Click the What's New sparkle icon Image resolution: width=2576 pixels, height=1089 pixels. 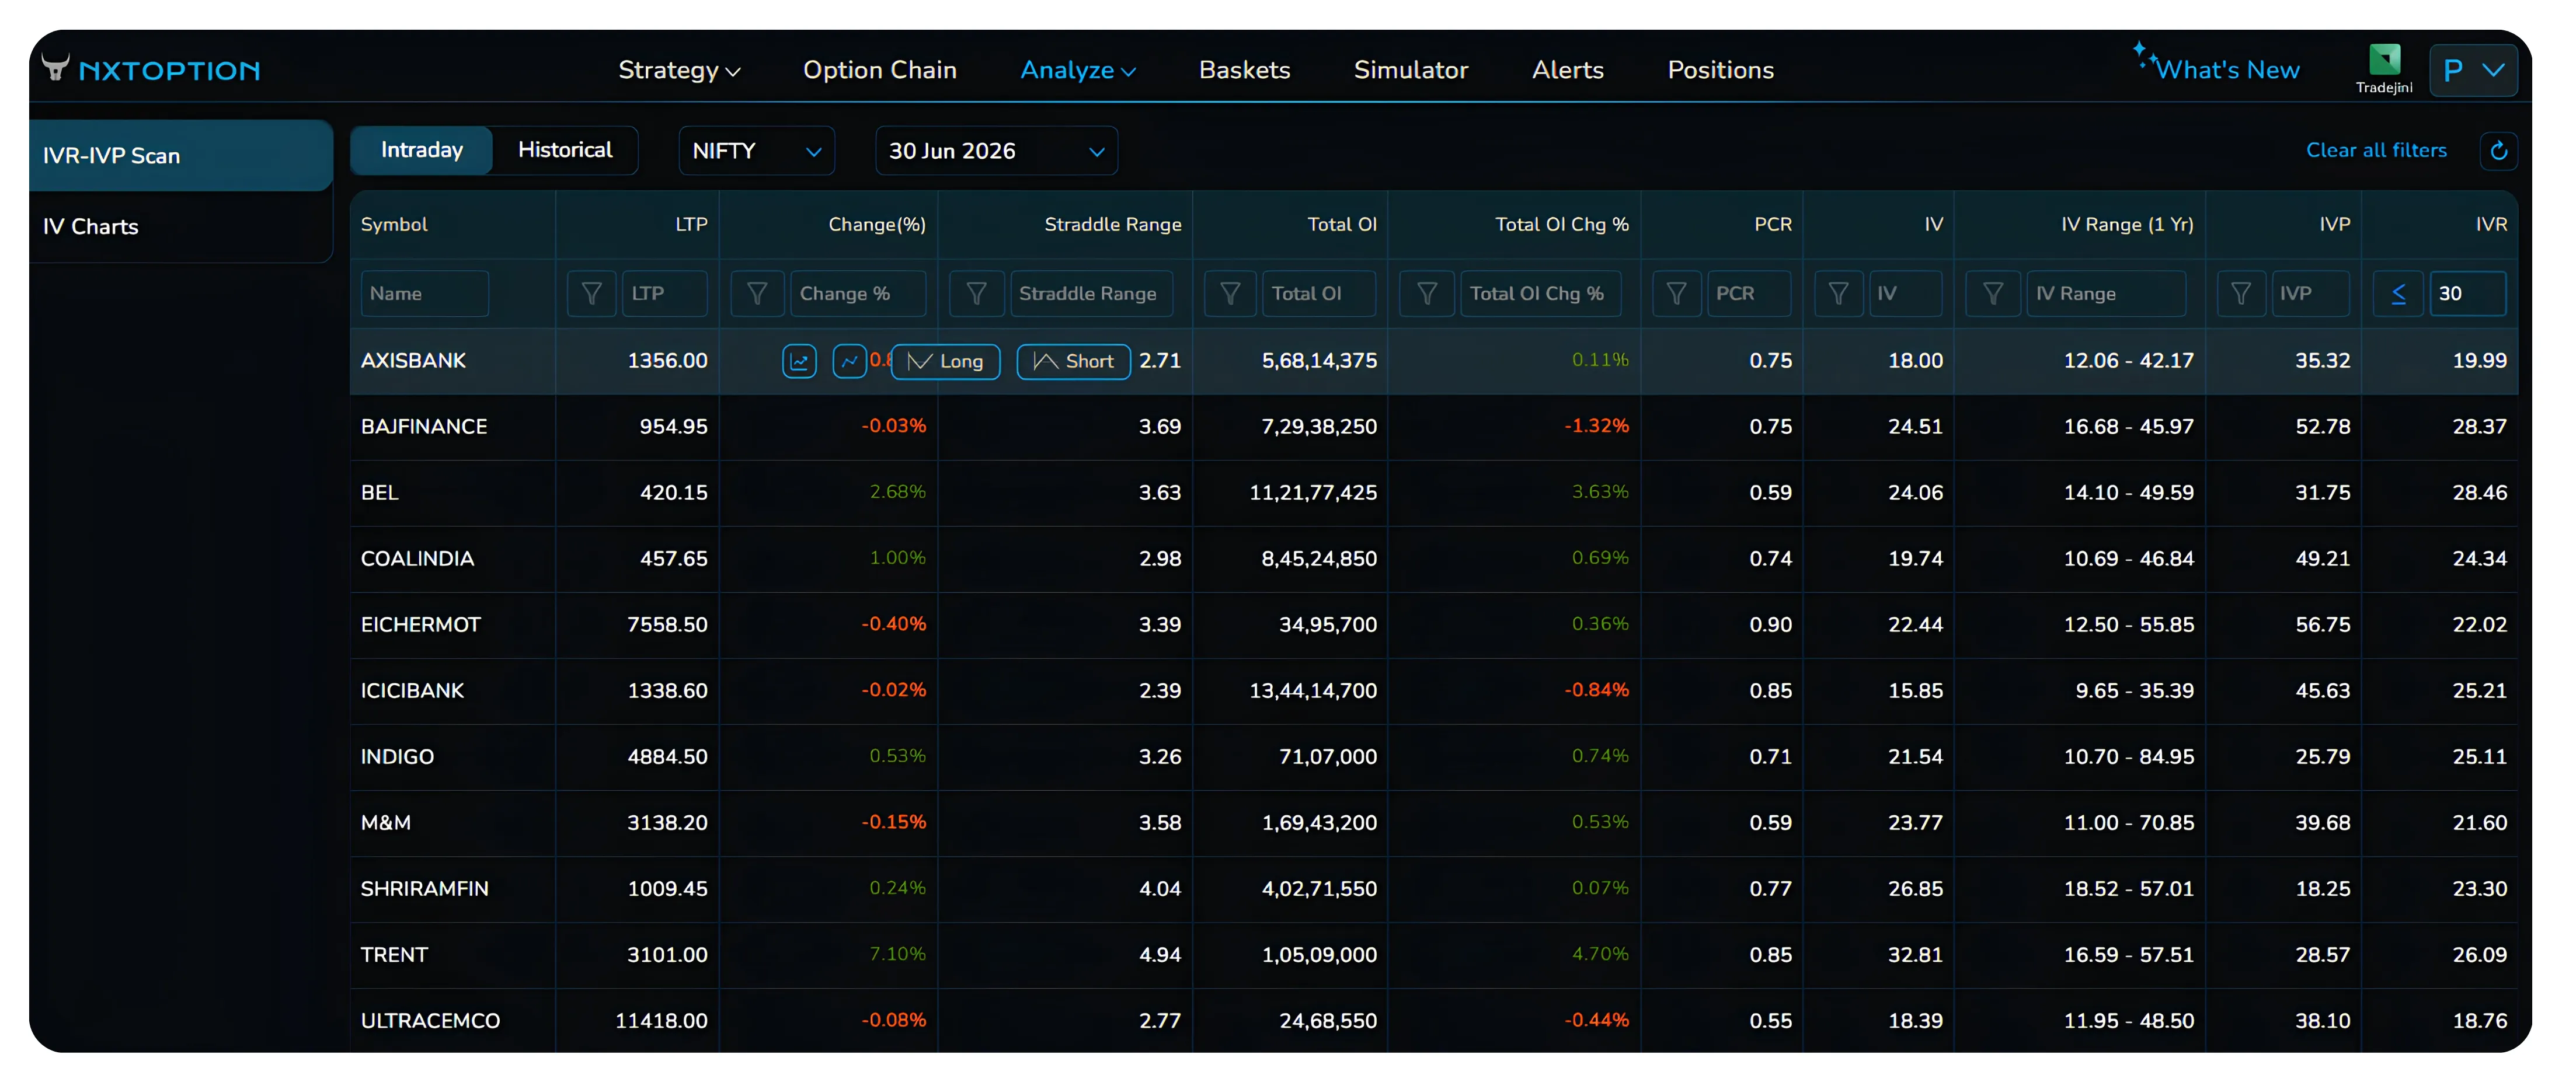(2144, 55)
